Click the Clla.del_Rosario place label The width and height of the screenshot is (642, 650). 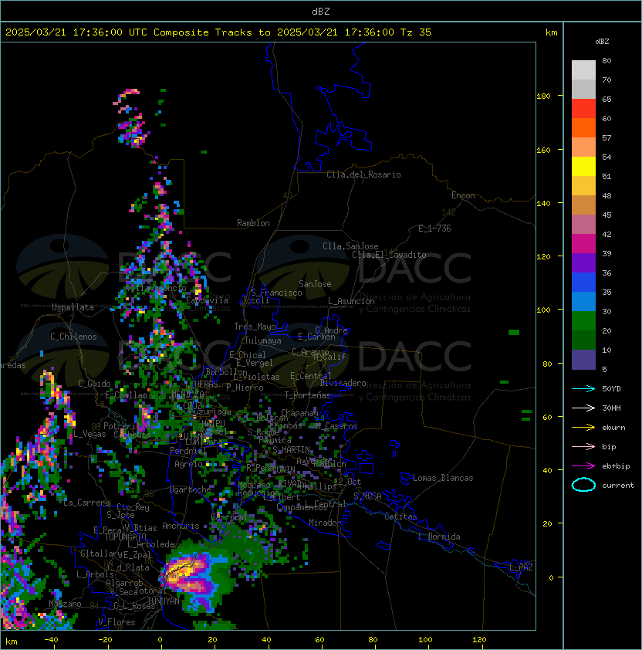[x=363, y=175]
